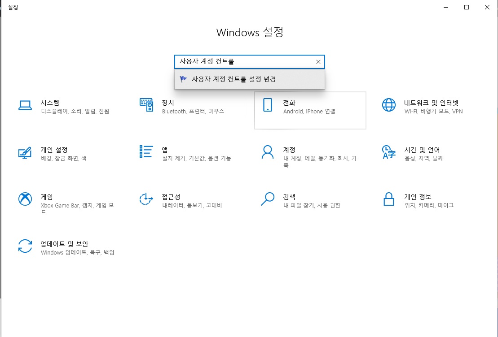
Task: Open the 앱 category title
Action: [165, 150]
